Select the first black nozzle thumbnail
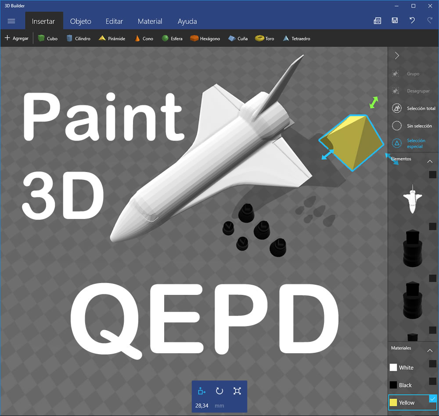 coord(412,248)
